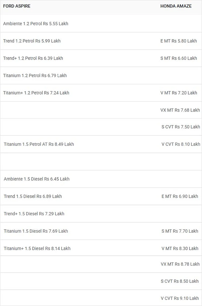
Task: Click Trend 1.2 Petrol Rs 5.99 Lakh
Action: click(32, 41)
